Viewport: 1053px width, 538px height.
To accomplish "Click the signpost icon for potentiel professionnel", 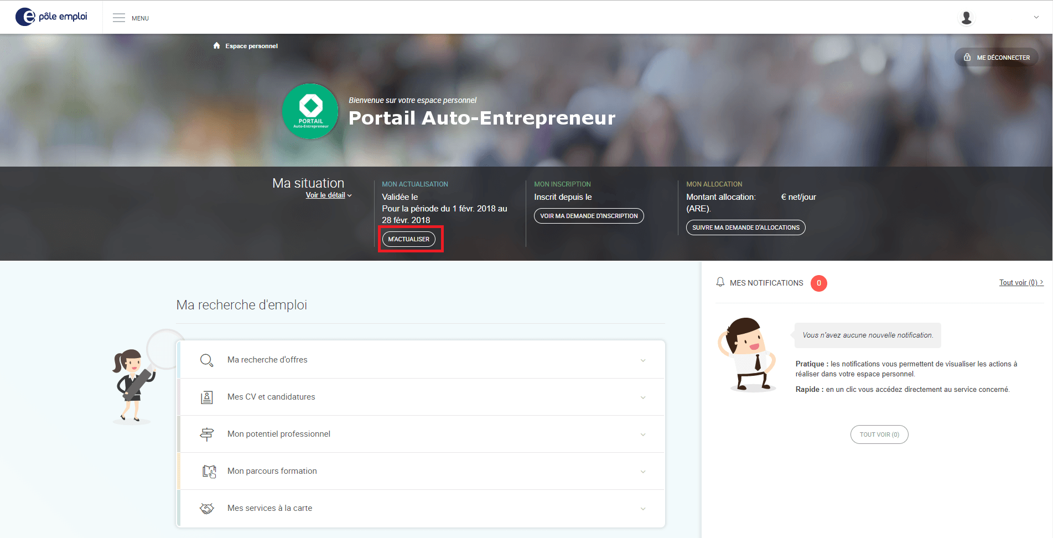I will [207, 434].
